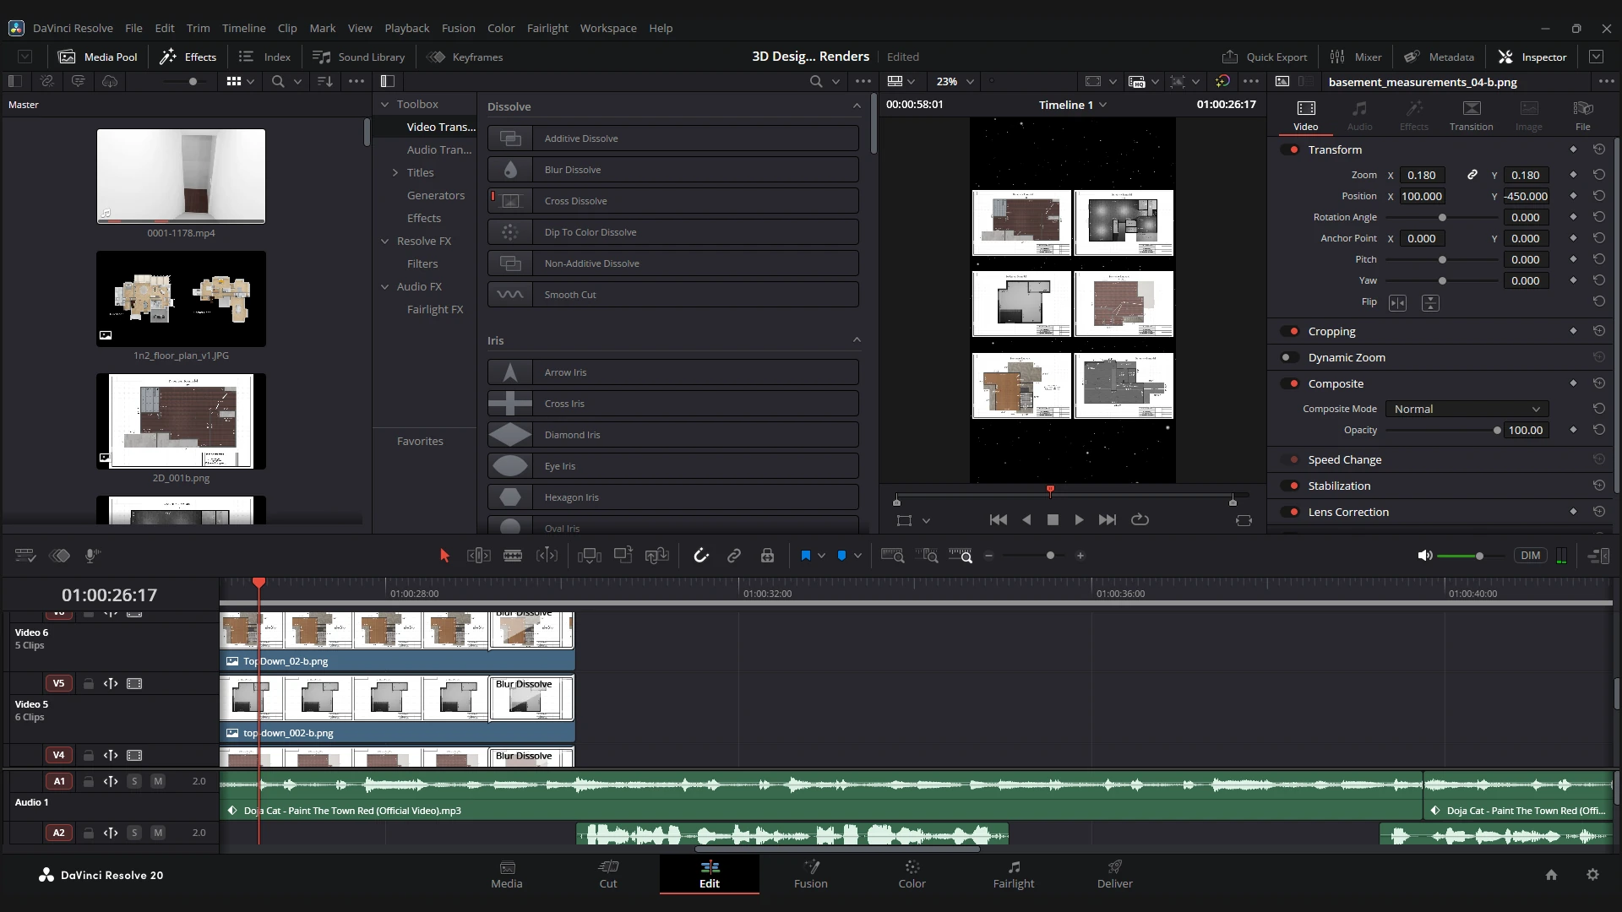Mute the Audio 1 track

pos(158,781)
